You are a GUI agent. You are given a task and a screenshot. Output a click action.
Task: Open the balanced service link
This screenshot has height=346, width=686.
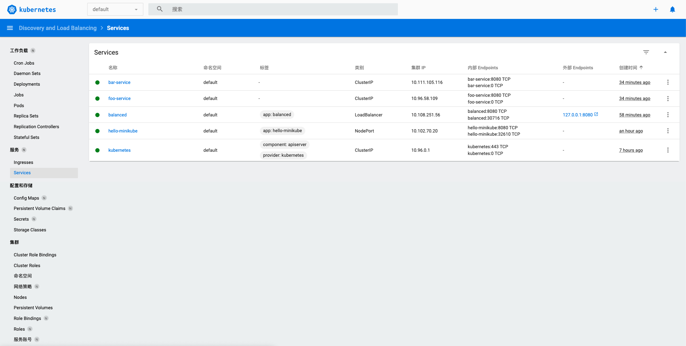click(117, 115)
